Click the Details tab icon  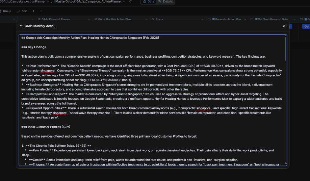tap(160, 2)
